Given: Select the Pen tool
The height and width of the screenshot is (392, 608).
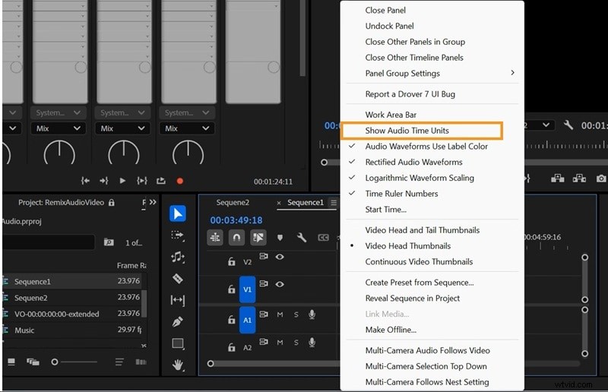Looking at the screenshot, I should coord(178,321).
